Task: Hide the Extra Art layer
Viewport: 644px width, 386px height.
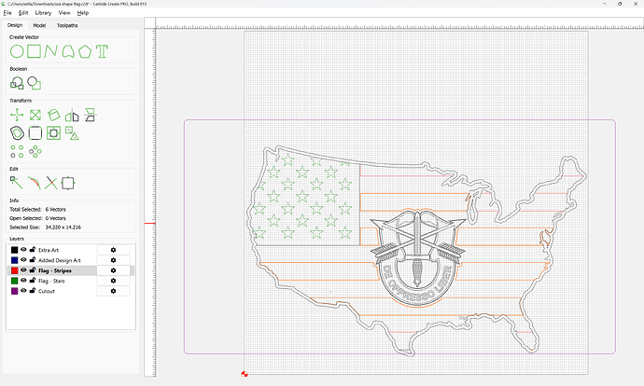Action: [x=23, y=249]
